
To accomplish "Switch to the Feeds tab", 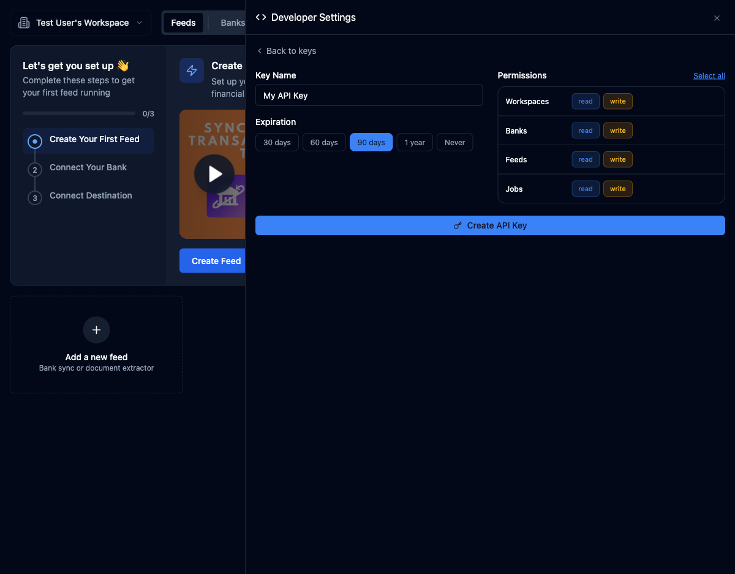I will tap(183, 22).
